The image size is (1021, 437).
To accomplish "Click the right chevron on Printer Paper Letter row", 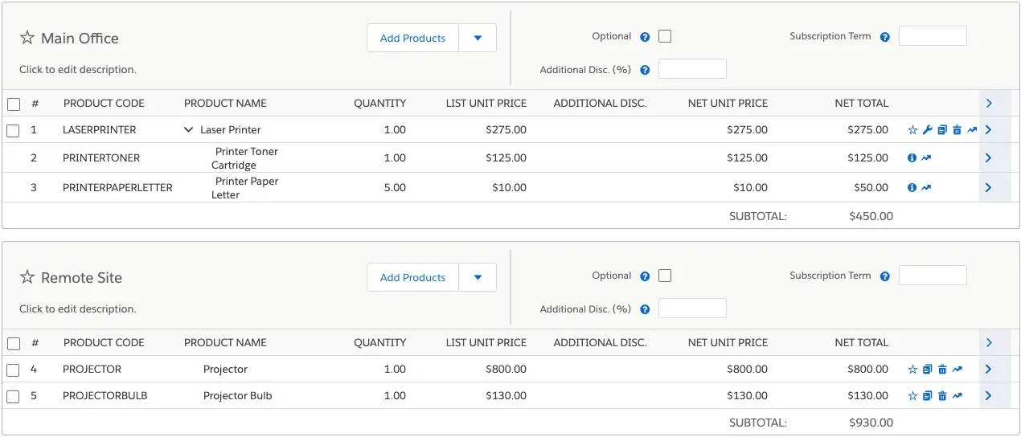I will coord(989,188).
